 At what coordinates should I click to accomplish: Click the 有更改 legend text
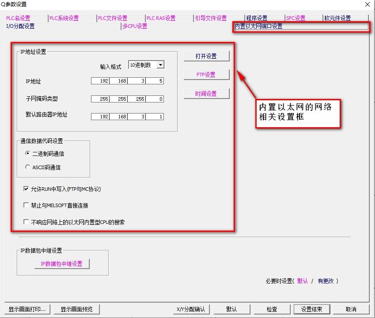coord(326,281)
